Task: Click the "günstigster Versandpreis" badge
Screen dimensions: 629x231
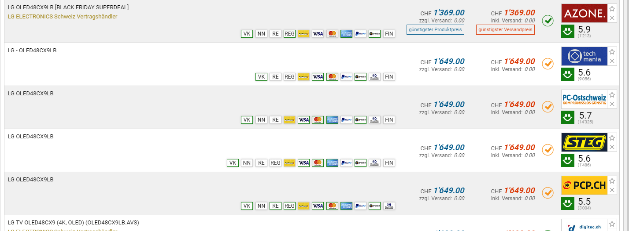Action: tap(505, 30)
